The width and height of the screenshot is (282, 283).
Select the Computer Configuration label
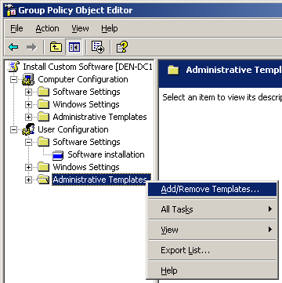83,79
